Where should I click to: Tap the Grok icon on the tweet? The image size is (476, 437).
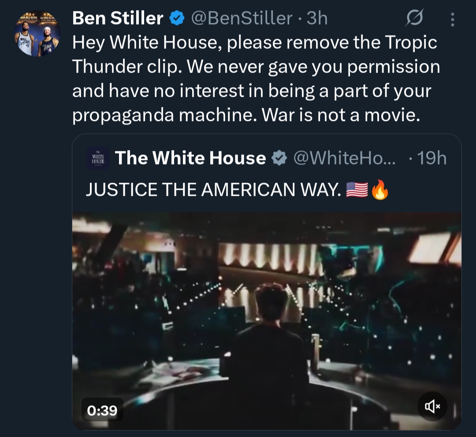[414, 18]
